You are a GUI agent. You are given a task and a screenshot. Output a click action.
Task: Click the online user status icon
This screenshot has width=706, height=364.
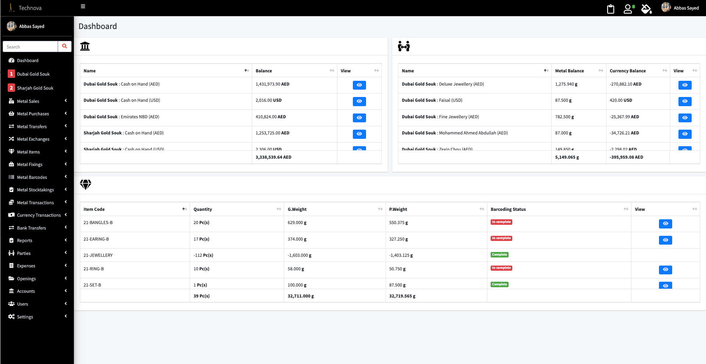pos(628,9)
